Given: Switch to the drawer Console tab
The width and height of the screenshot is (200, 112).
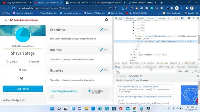Looking at the screenshot, I should (x=123, y=76).
